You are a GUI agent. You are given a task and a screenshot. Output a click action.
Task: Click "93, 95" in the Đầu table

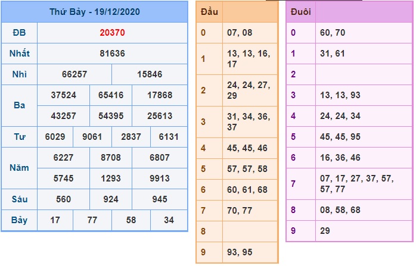tap(240, 252)
